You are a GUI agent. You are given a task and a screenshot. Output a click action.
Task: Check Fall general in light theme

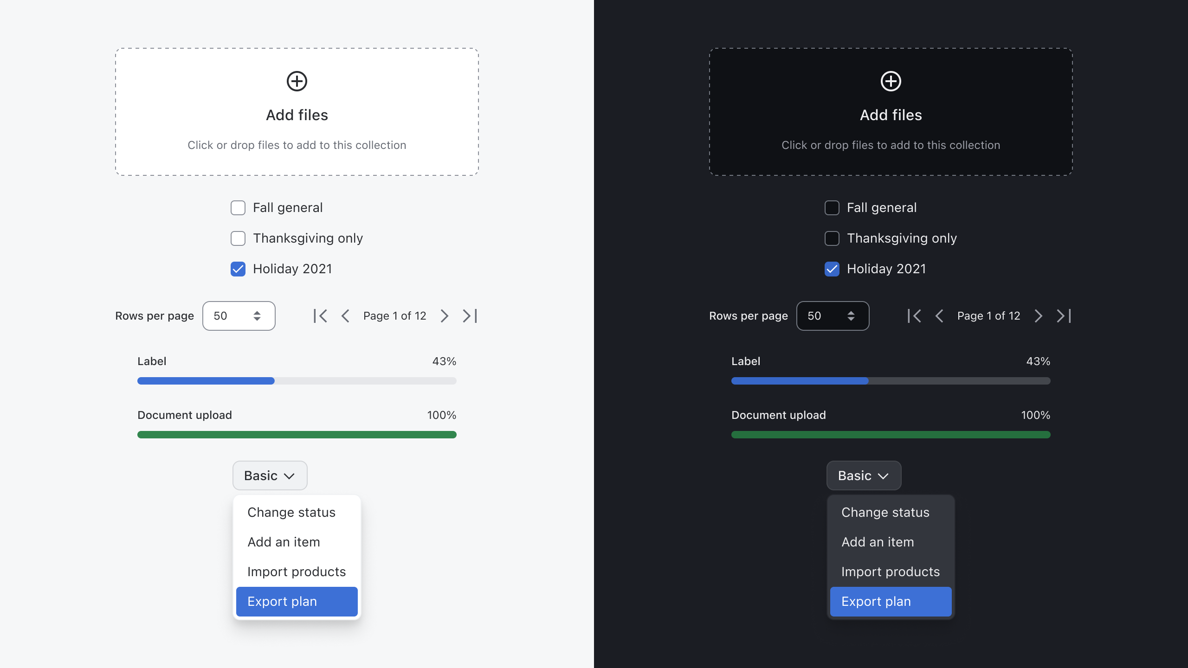[x=238, y=208]
